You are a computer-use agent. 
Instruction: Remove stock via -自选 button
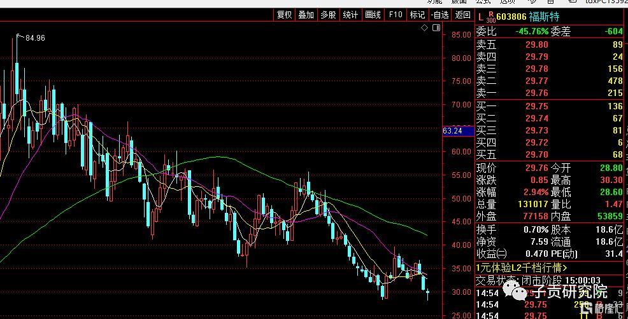pyautogui.click(x=439, y=15)
